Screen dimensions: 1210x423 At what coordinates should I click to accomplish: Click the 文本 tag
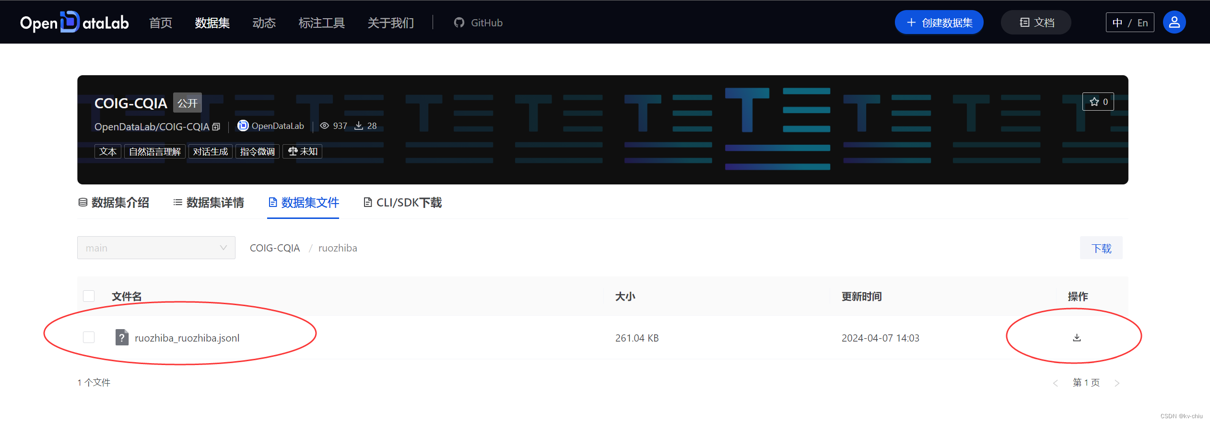pos(108,151)
